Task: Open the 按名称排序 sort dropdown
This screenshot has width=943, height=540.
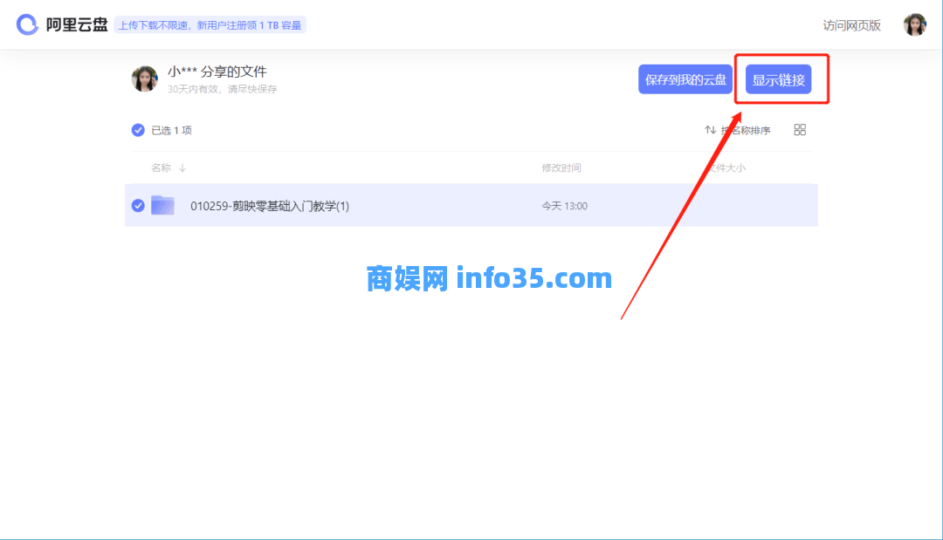Action: pos(746,130)
